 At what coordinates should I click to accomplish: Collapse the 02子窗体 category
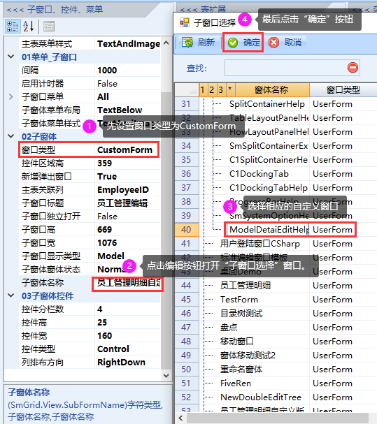coord(10,136)
